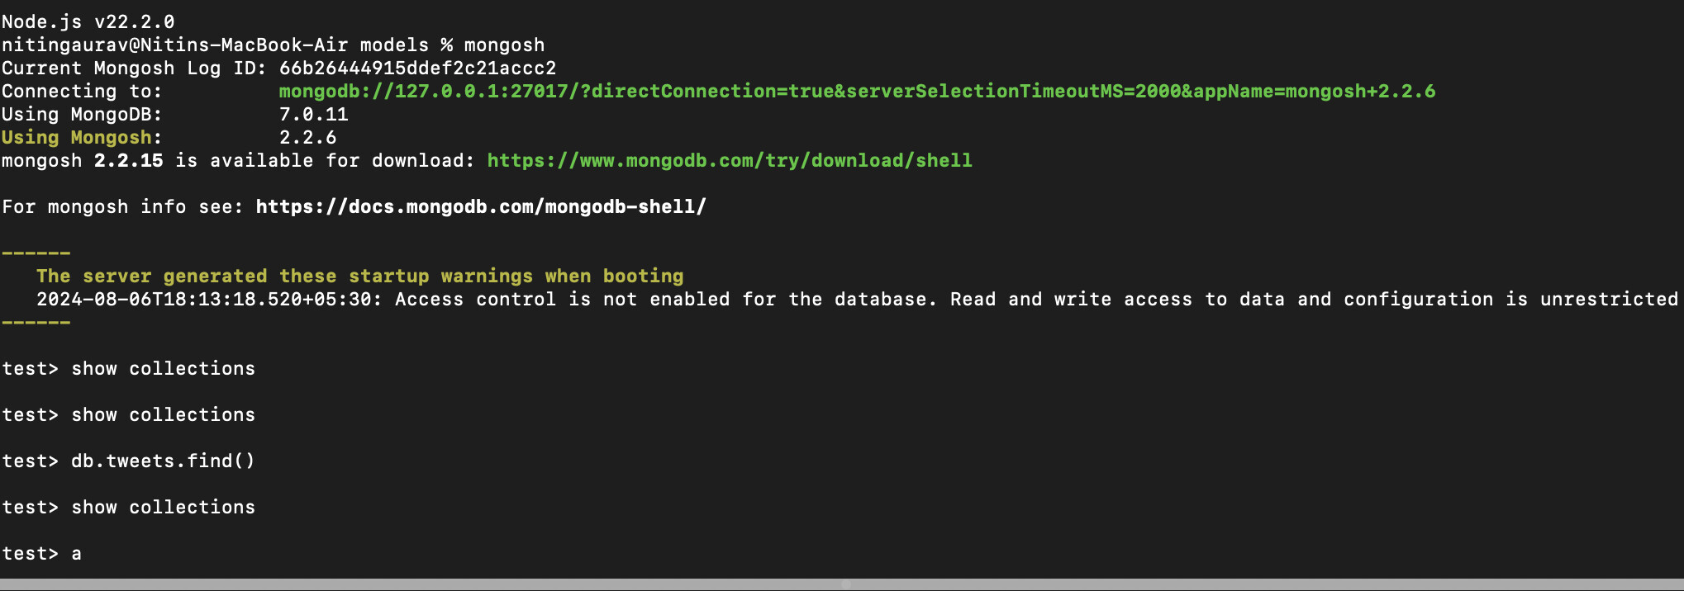
Task: Click the db.tweets.find() command text
Action: 163,461
